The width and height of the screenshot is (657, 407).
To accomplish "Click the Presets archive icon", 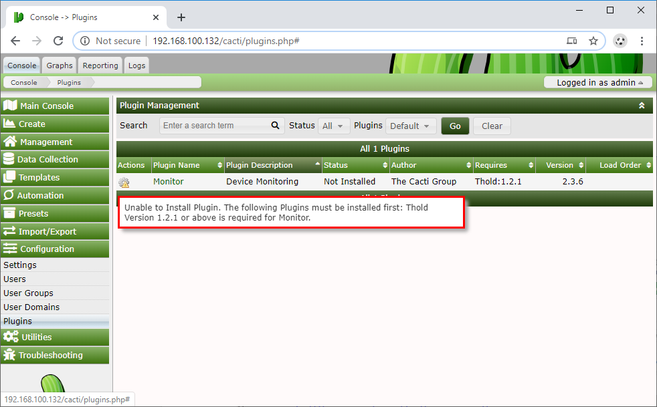I will click(x=9, y=213).
